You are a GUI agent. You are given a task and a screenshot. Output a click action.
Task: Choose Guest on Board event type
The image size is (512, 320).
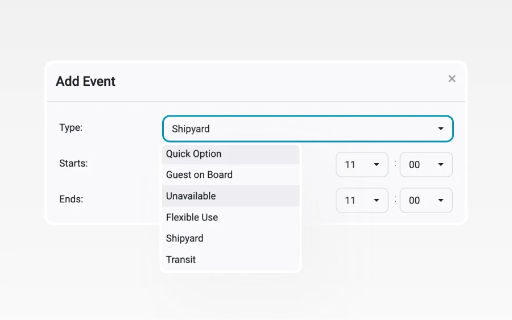(230, 175)
